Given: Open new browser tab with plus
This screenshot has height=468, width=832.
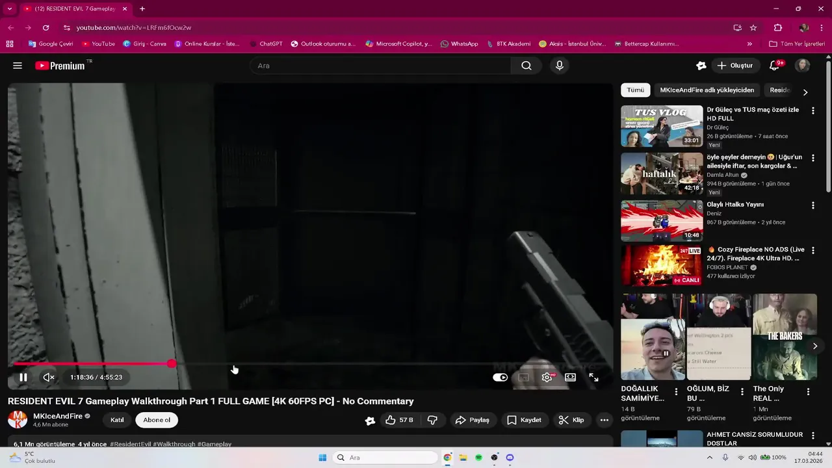Looking at the screenshot, I should pyautogui.click(x=142, y=9).
